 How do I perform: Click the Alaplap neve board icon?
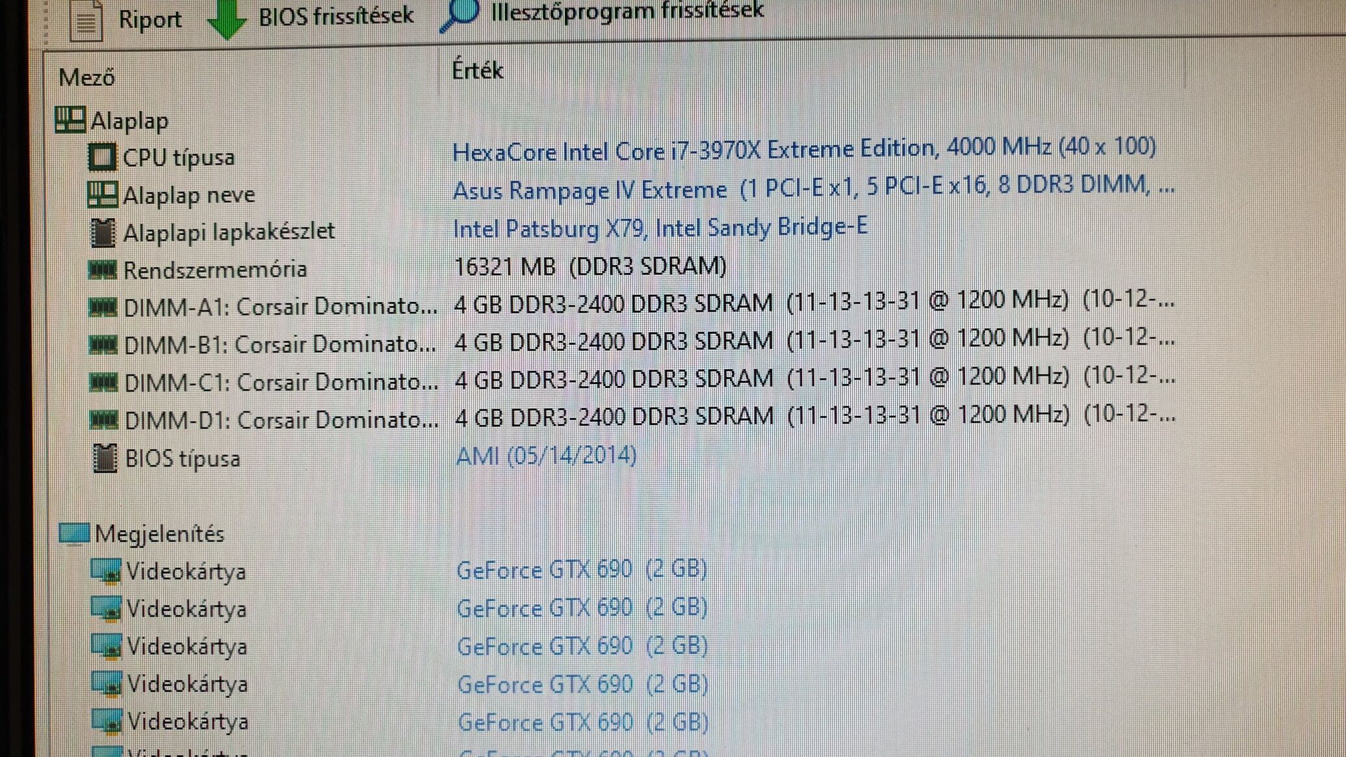pyautogui.click(x=103, y=194)
